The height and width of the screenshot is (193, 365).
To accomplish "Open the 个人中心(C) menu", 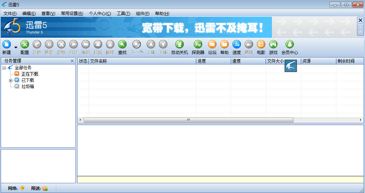I will 100,14.
